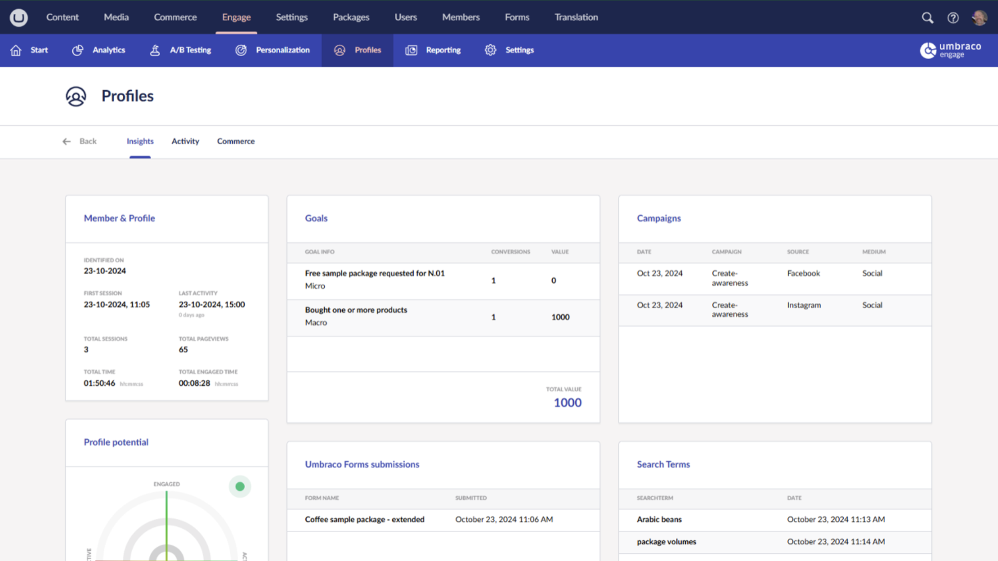Open the Packages section
Screen dimensions: 998x561
click(x=351, y=17)
